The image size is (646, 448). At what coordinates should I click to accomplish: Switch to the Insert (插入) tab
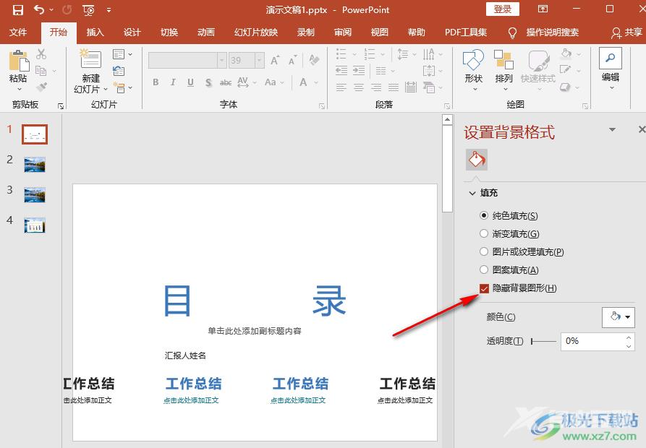[x=95, y=32]
